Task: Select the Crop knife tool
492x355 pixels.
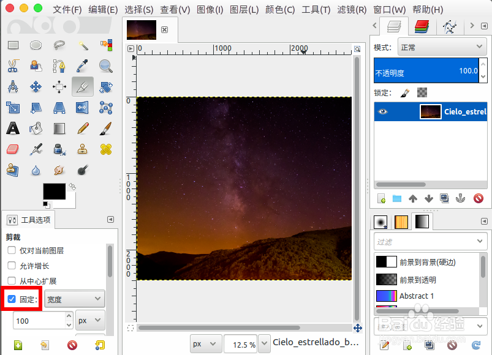Action: coord(83,86)
